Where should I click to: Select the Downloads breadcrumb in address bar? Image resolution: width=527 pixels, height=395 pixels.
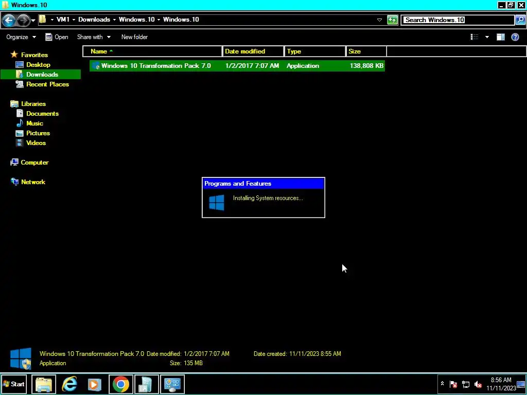(x=94, y=20)
